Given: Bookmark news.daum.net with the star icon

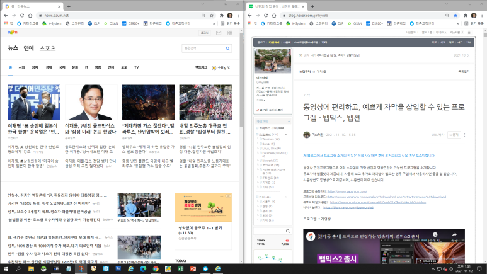Looking at the screenshot, I should point(212,15).
